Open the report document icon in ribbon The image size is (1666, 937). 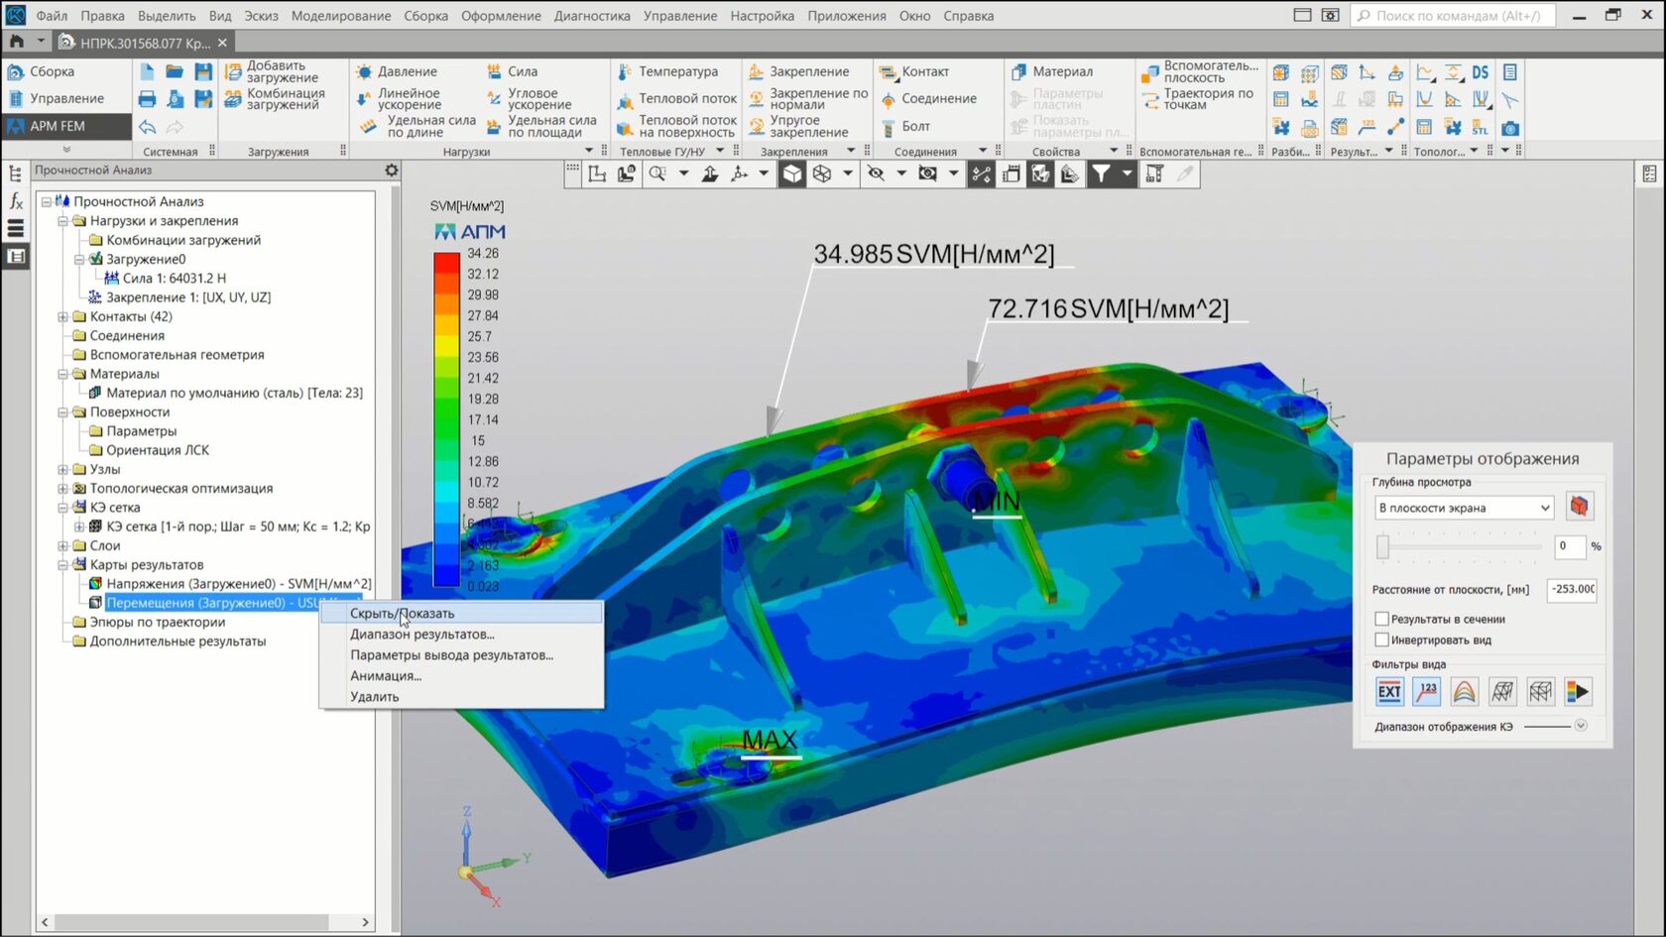tap(1509, 72)
